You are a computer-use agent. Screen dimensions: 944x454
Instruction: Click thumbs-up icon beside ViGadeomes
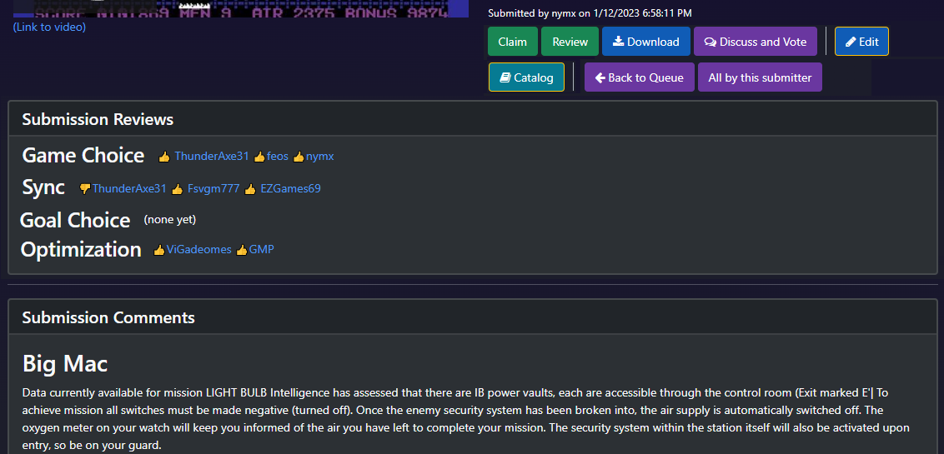click(159, 250)
